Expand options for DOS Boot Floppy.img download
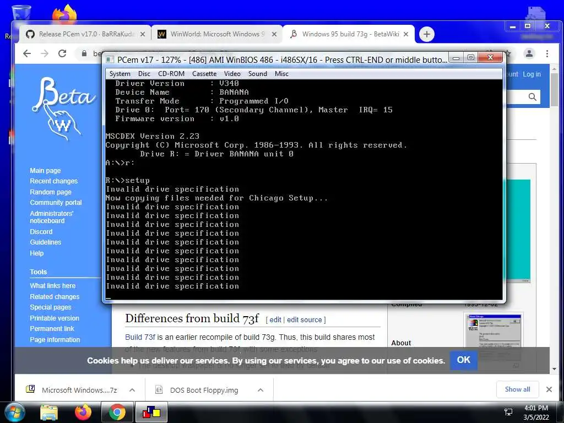Screen dimensions: 564x423 click(x=261, y=390)
